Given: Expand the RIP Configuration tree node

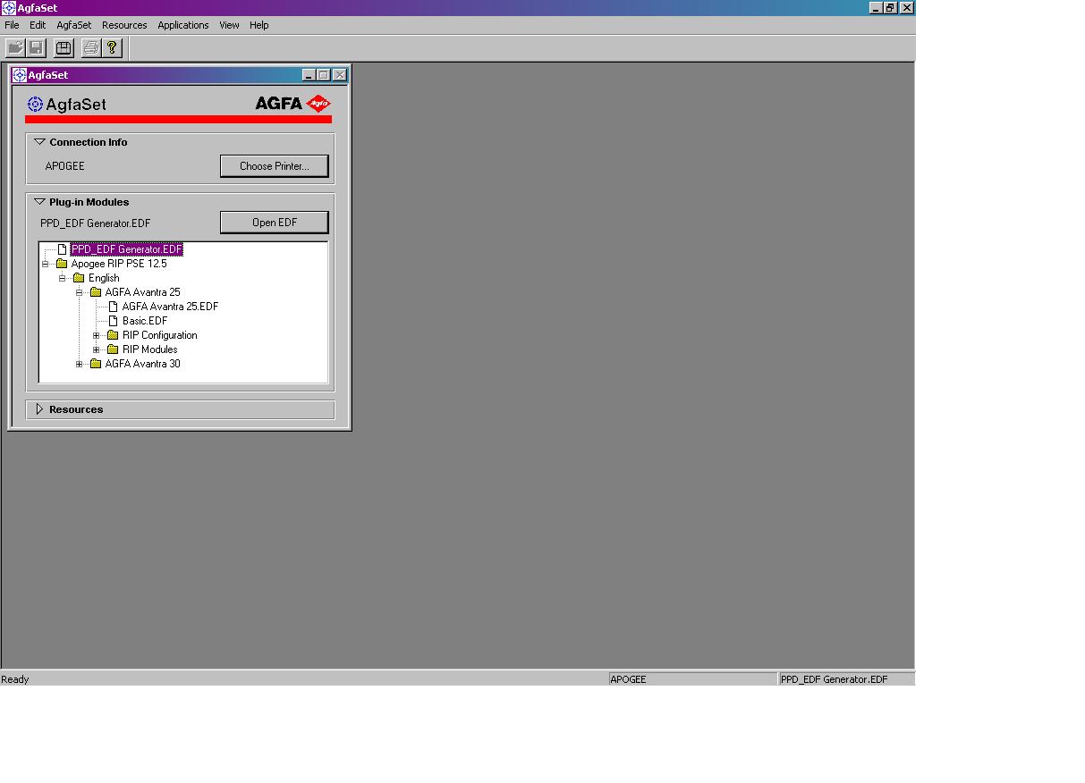Looking at the screenshot, I should [x=97, y=335].
